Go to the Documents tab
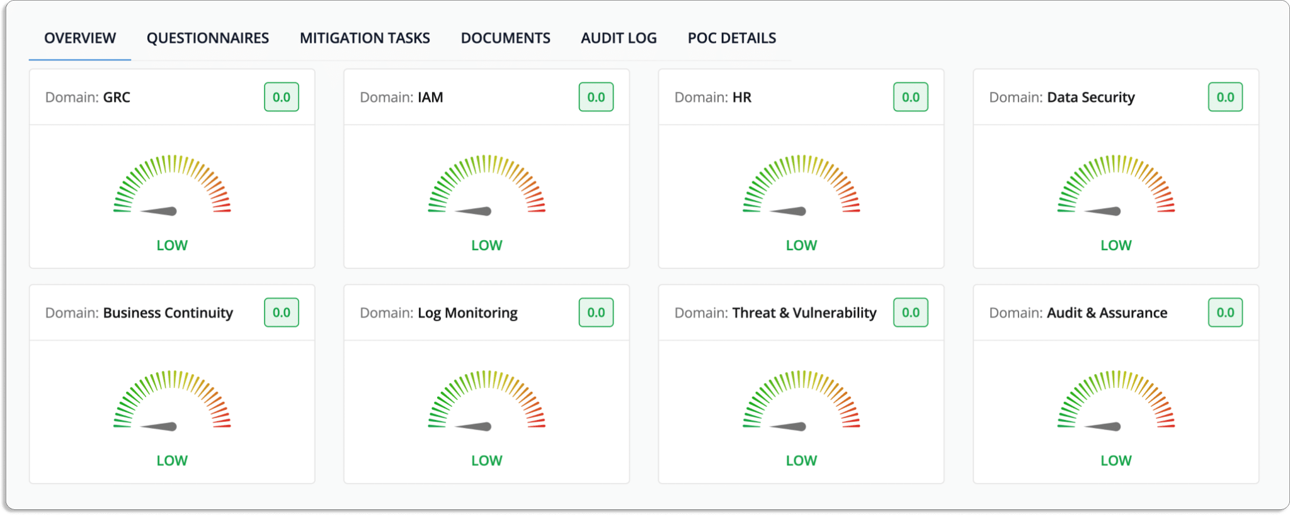The width and height of the screenshot is (1290, 515). pos(506,38)
